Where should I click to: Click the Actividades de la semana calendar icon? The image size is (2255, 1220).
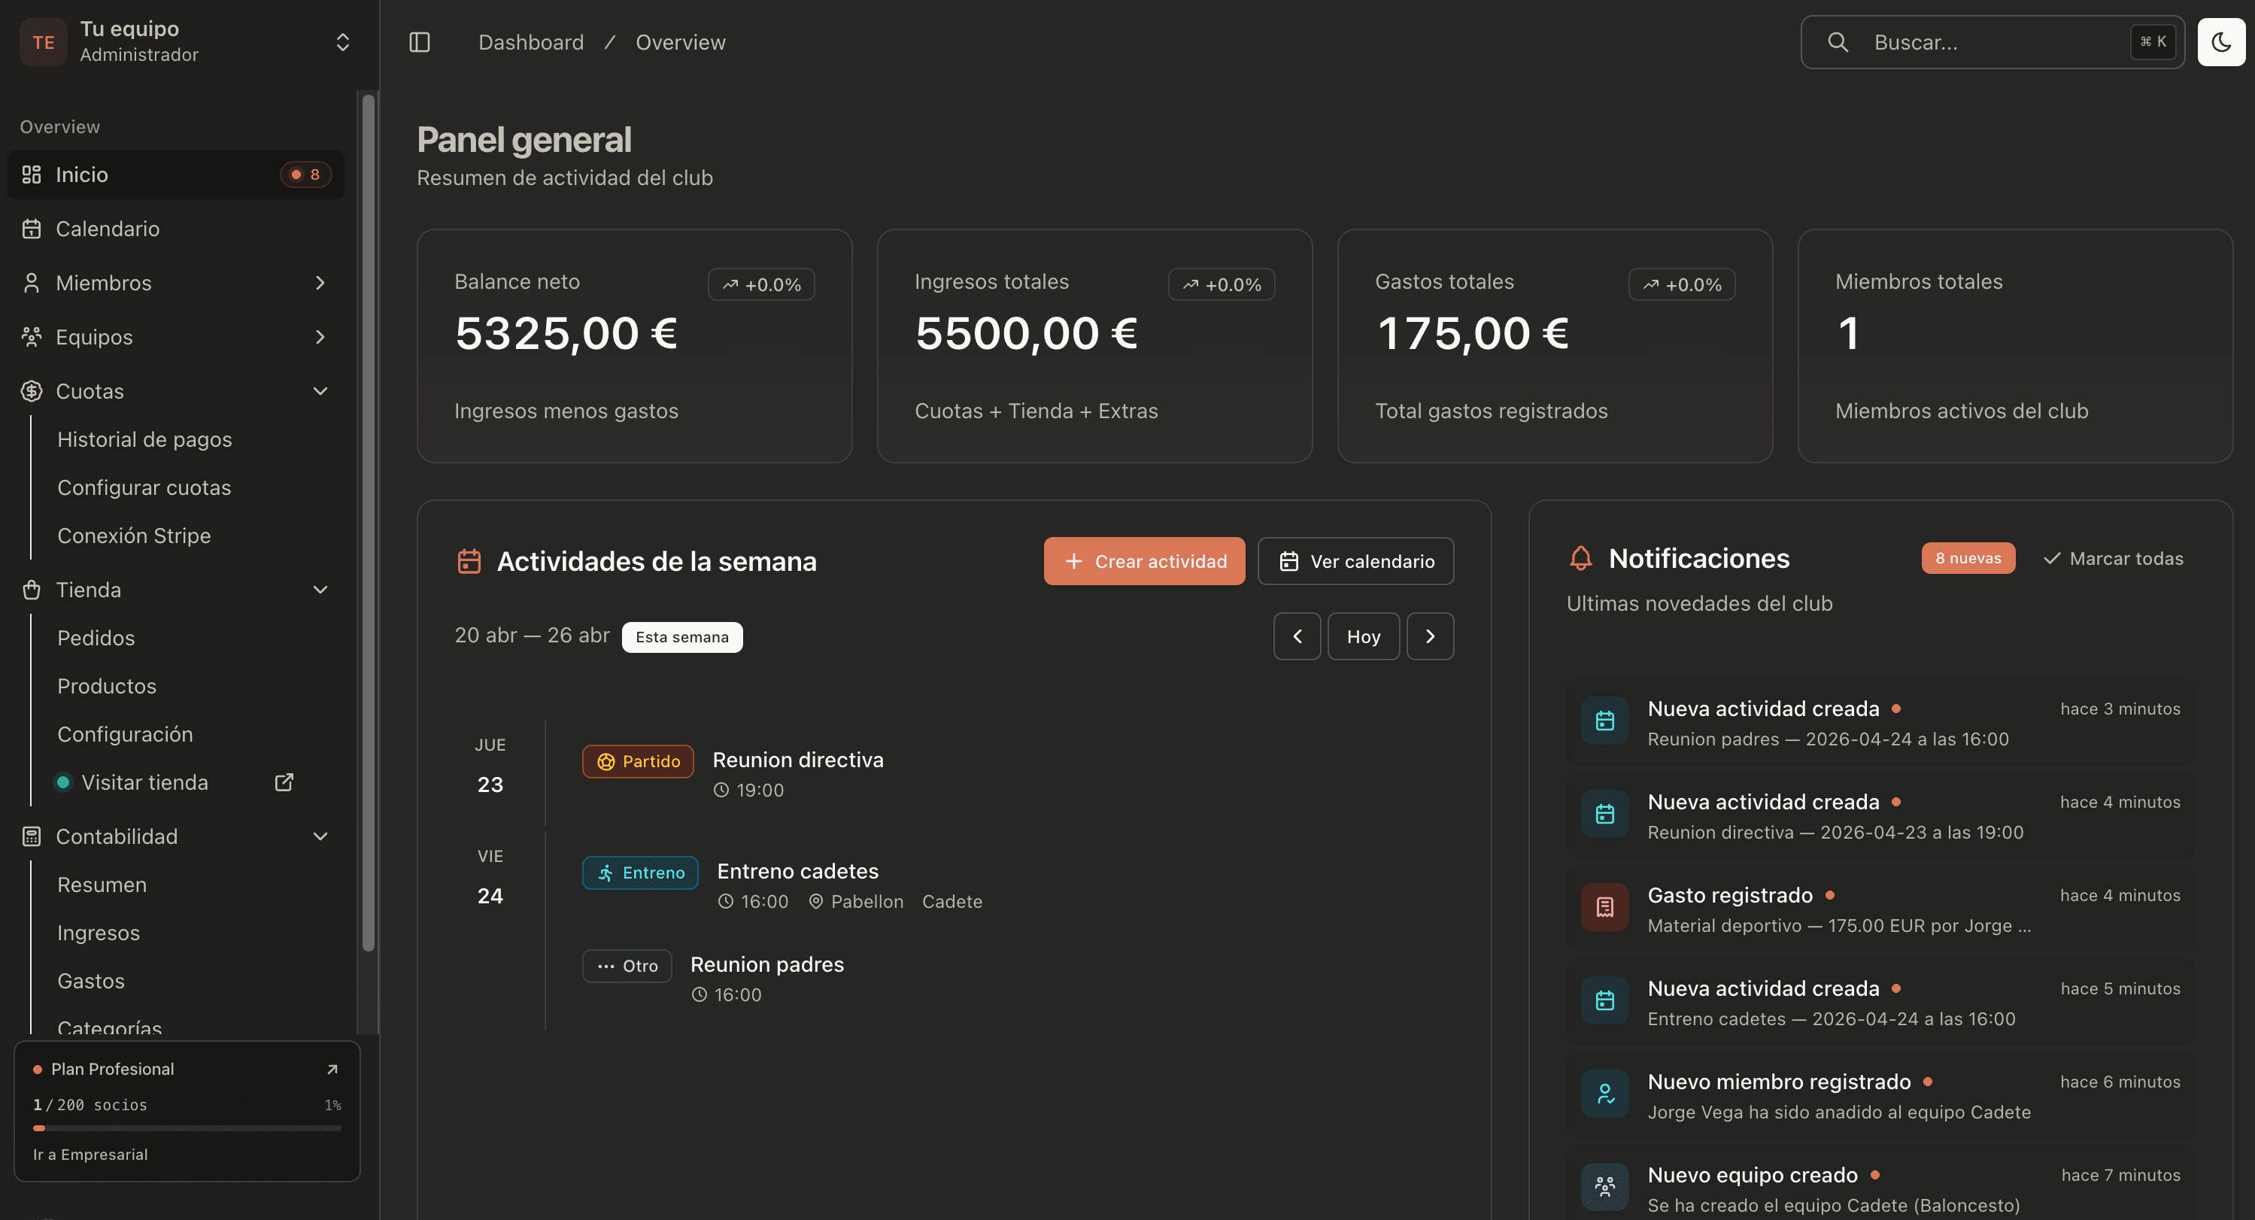pos(469,561)
